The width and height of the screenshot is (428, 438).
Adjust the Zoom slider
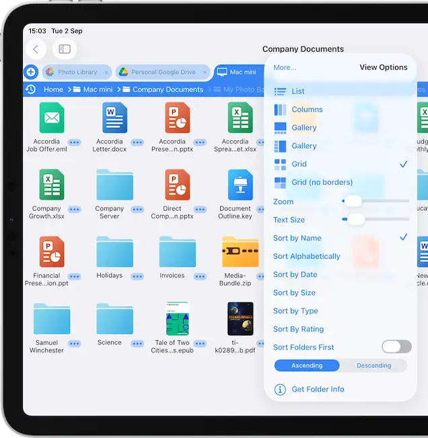tap(353, 201)
